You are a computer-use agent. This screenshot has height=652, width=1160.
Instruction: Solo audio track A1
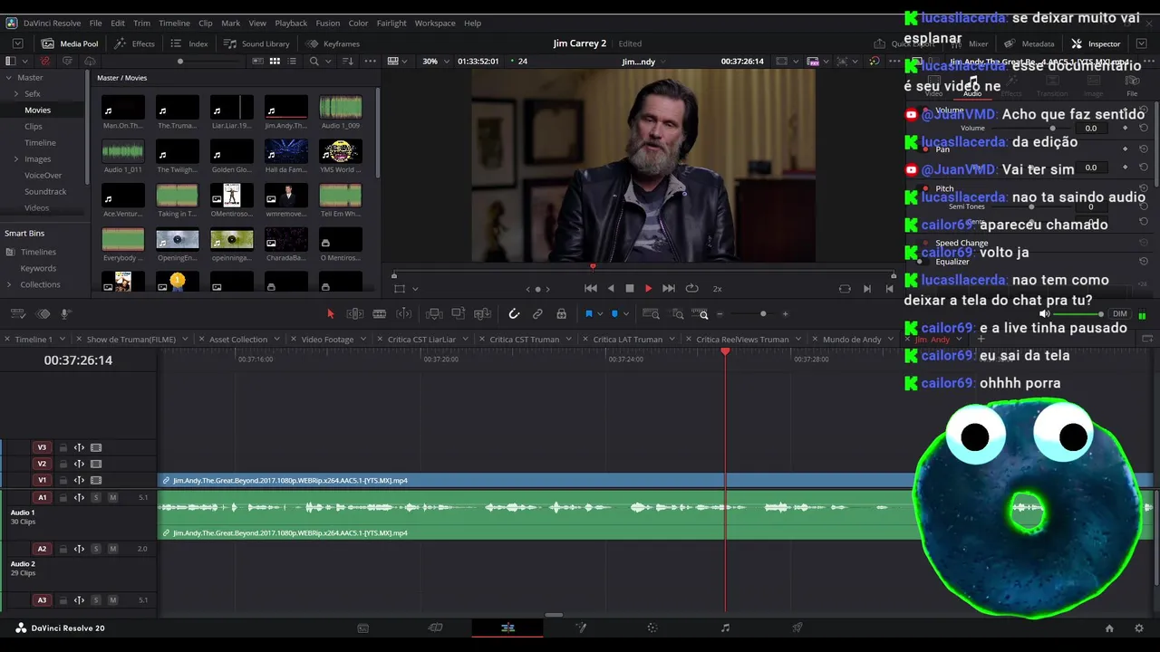pyautogui.click(x=96, y=497)
